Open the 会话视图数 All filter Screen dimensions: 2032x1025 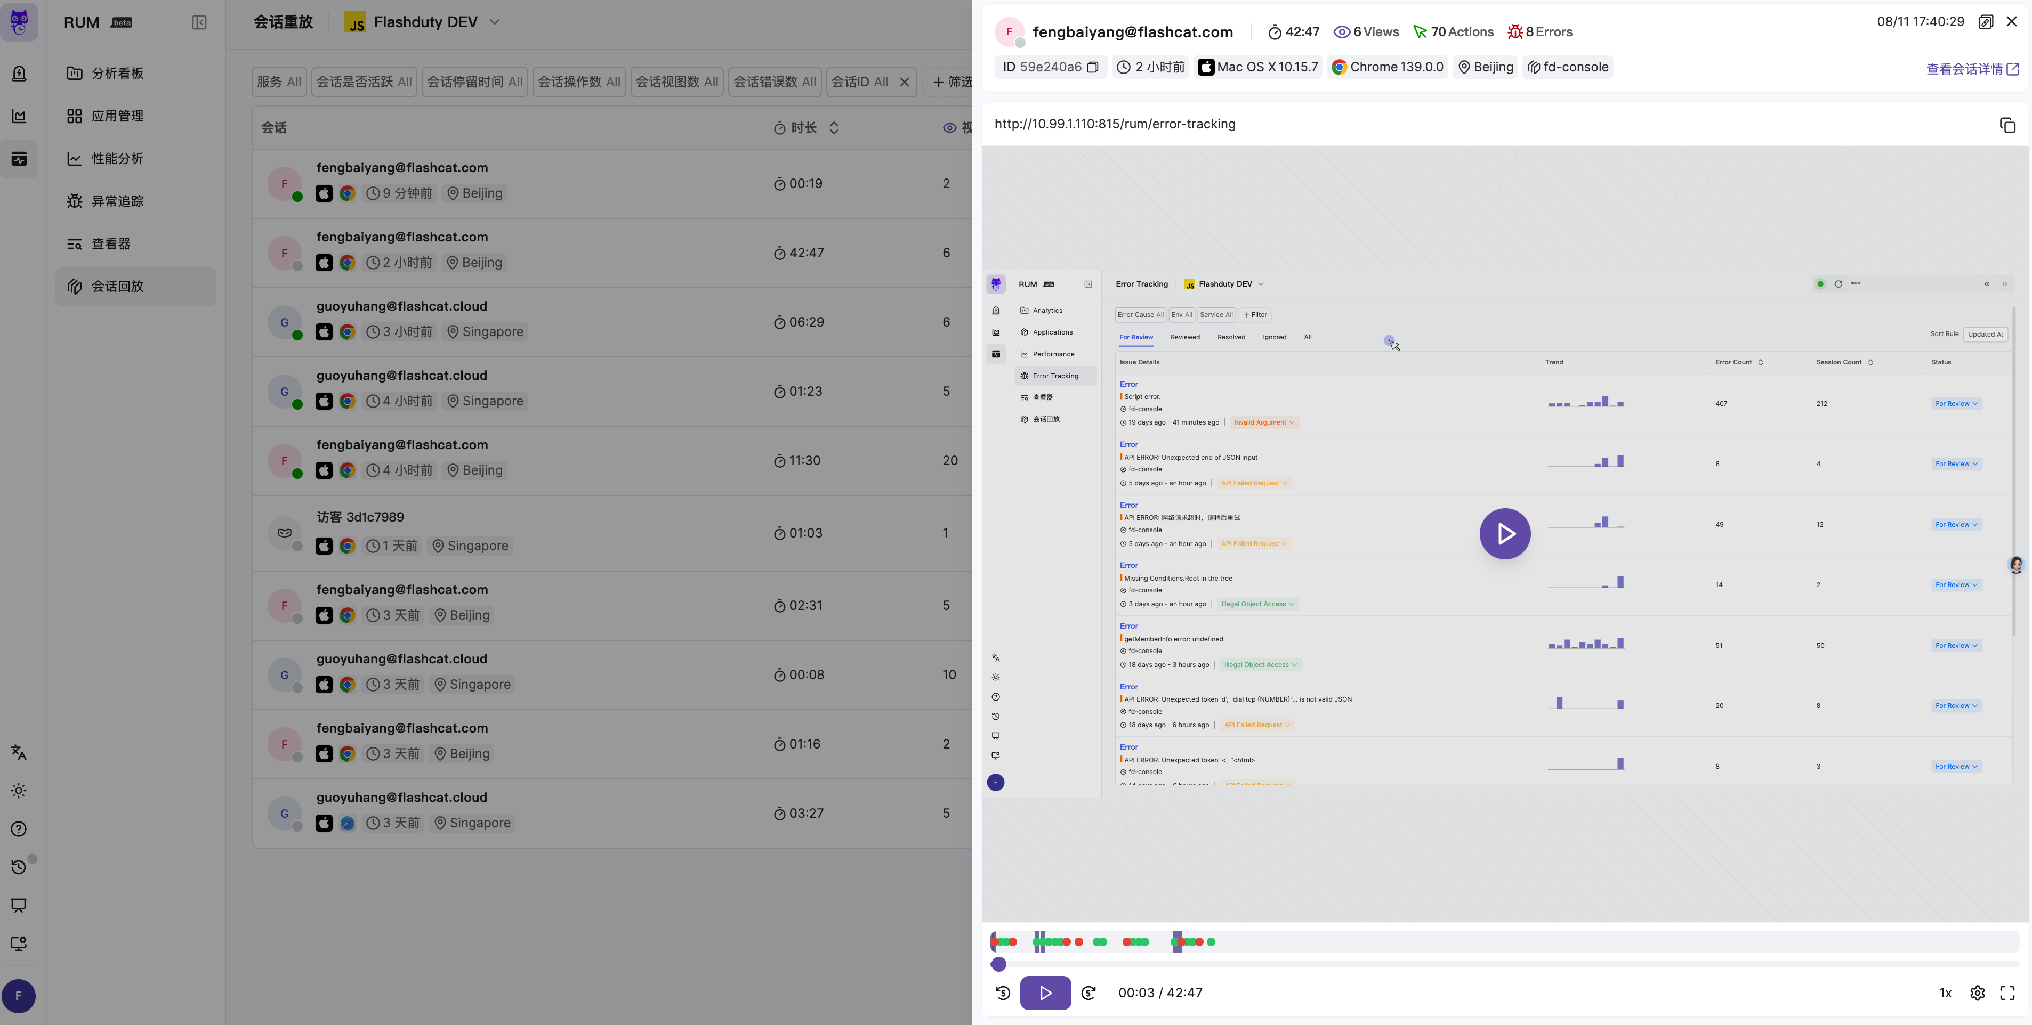677,82
